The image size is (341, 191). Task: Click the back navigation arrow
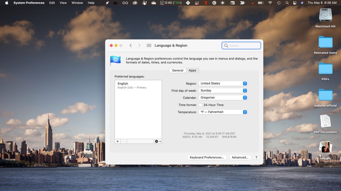[x=130, y=45]
